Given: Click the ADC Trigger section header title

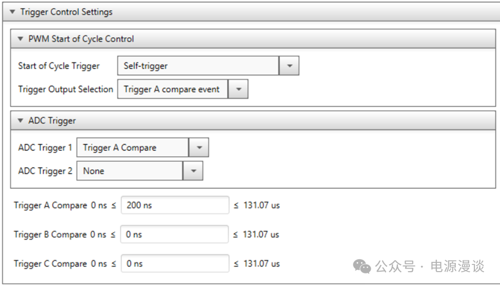Looking at the screenshot, I should (x=53, y=121).
